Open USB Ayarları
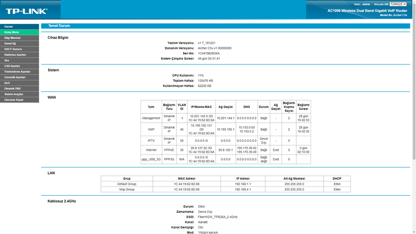The height and width of the screenshot is (234, 416). 19,66
